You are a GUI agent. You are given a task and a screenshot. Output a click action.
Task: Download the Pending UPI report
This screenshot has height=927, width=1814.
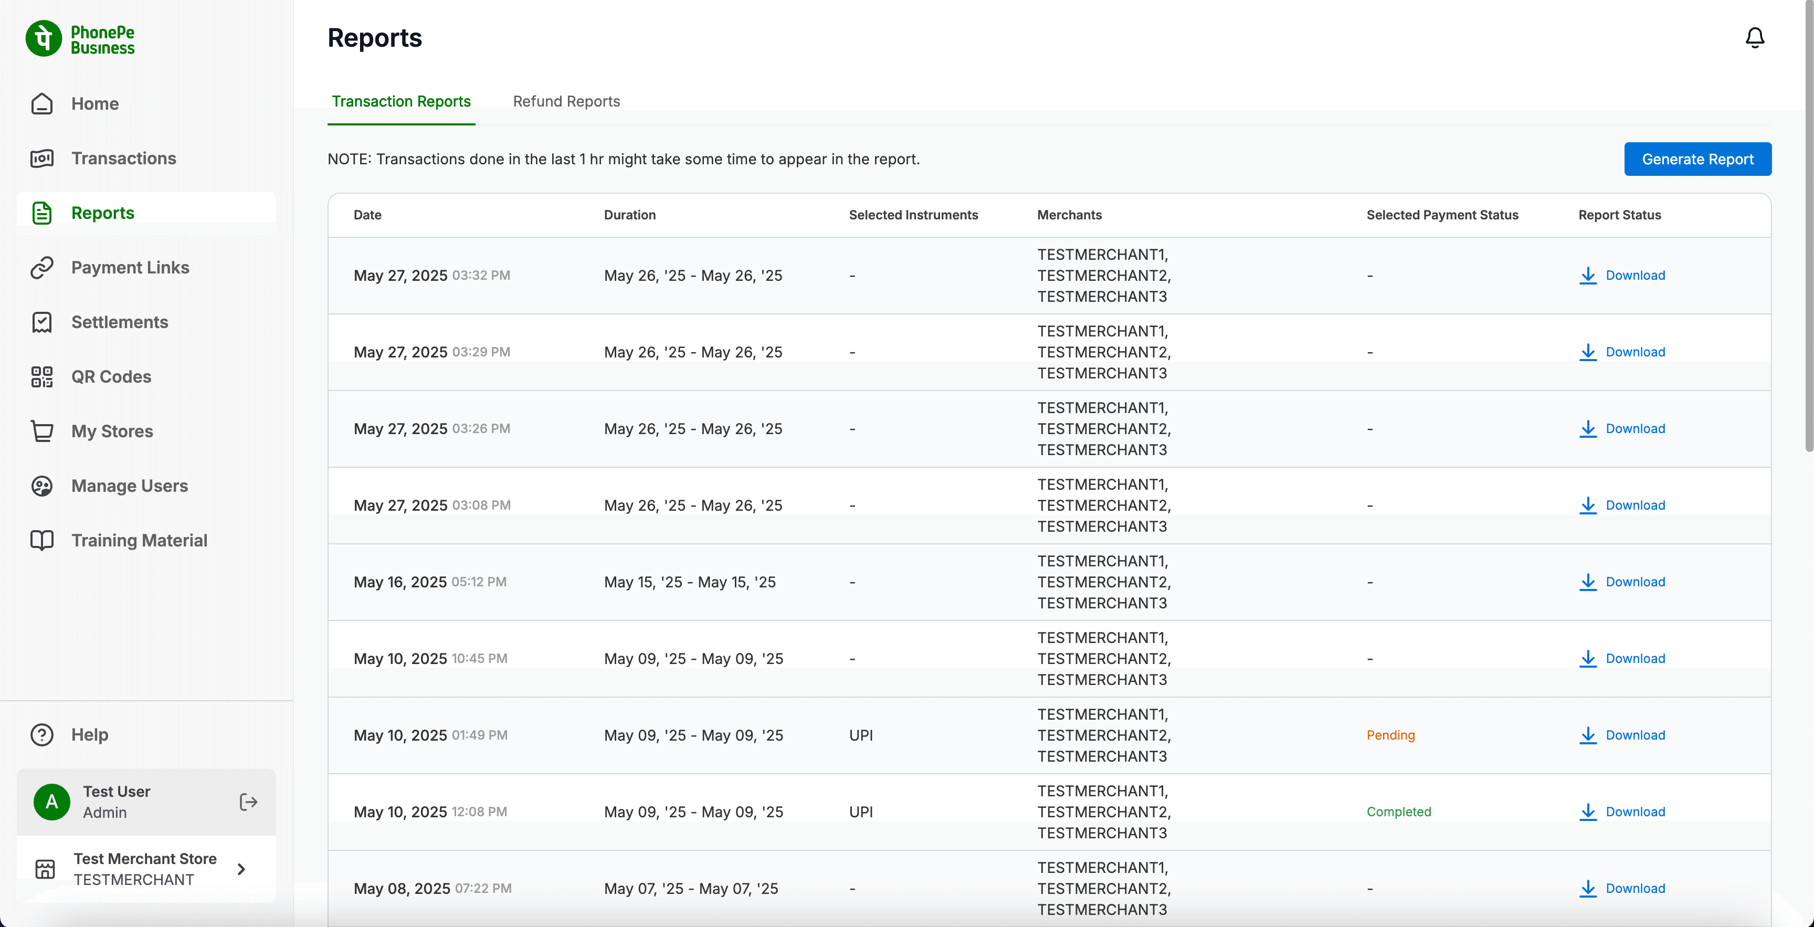pos(1622,735)
